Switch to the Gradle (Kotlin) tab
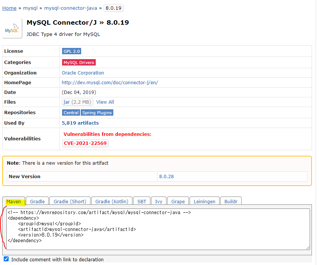 [x=112, y=201]
